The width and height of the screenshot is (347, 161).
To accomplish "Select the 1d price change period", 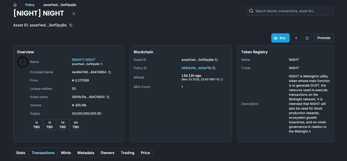I will (x=36, y=125).
